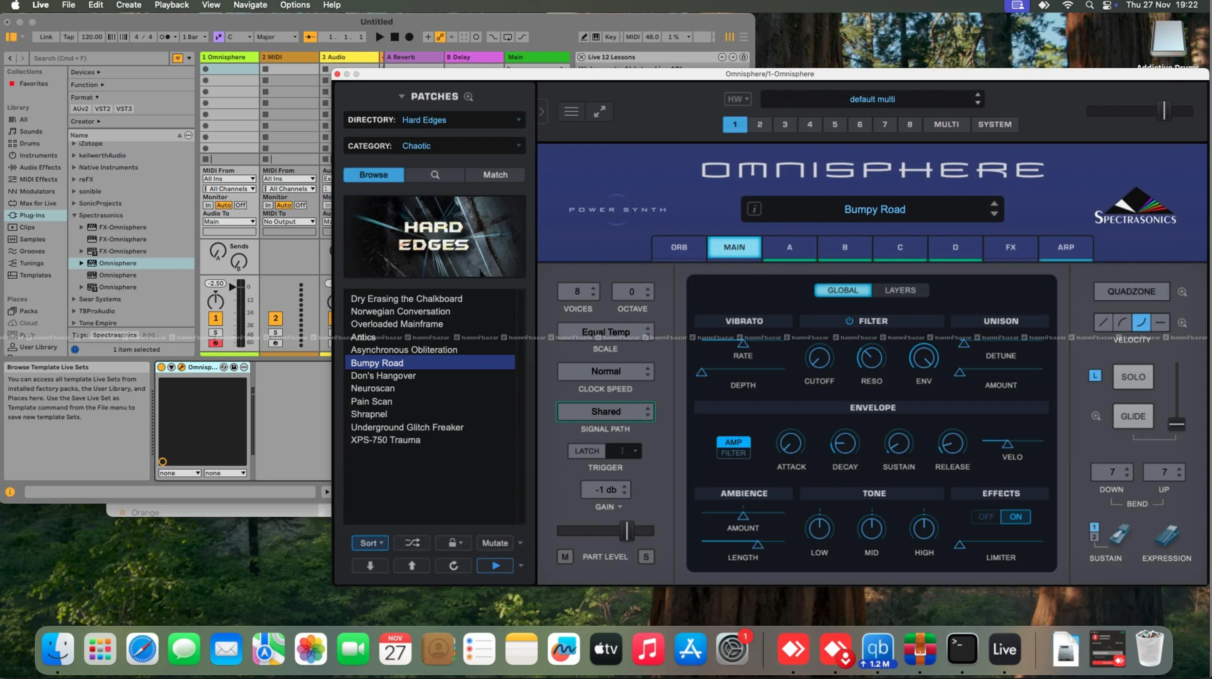This screenshot has height=679, width=1212.
Task: Step to next patch with down arrow
Action: 370,565
